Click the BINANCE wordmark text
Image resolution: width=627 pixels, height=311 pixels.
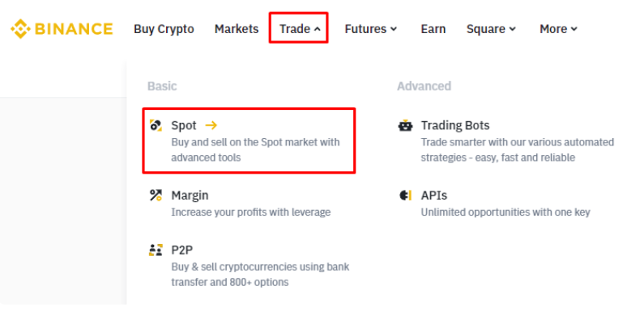[74, 29]
